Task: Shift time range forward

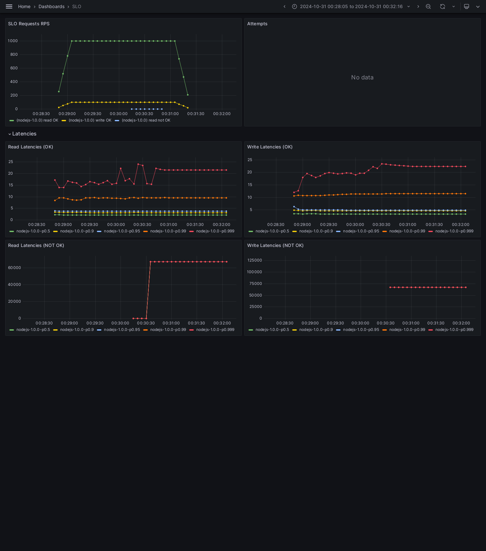Action: 418,6
